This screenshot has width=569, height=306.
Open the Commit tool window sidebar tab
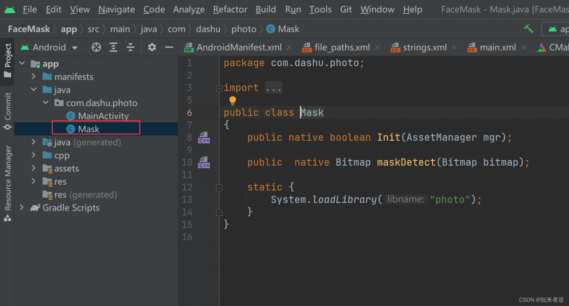click(8, 111)
